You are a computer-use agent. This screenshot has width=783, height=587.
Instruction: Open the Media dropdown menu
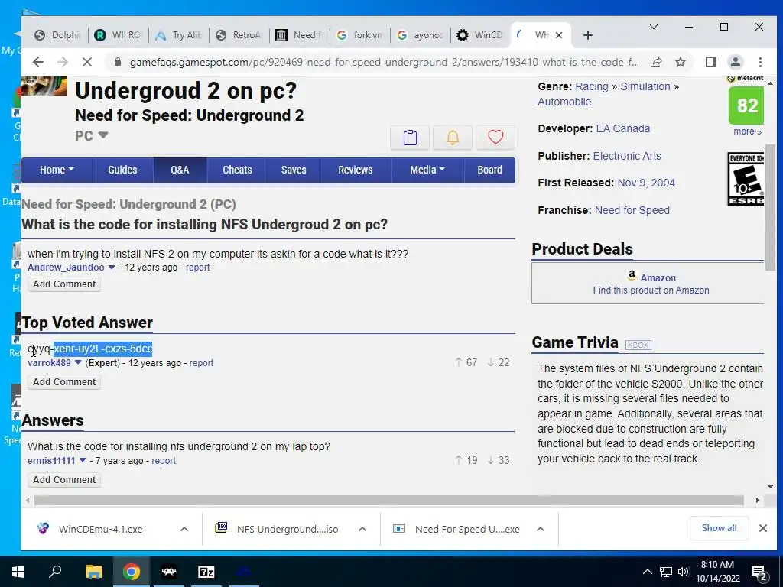(427, 170)
